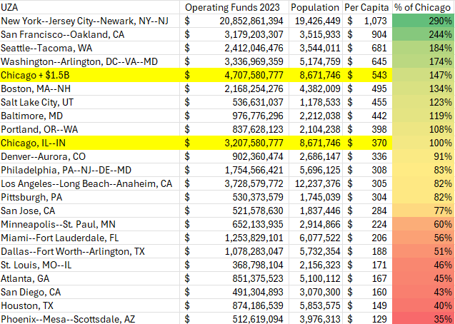This screenshot has width=455, height=324.
Task: Select the % of Chicago header
Action: point(424,7)
